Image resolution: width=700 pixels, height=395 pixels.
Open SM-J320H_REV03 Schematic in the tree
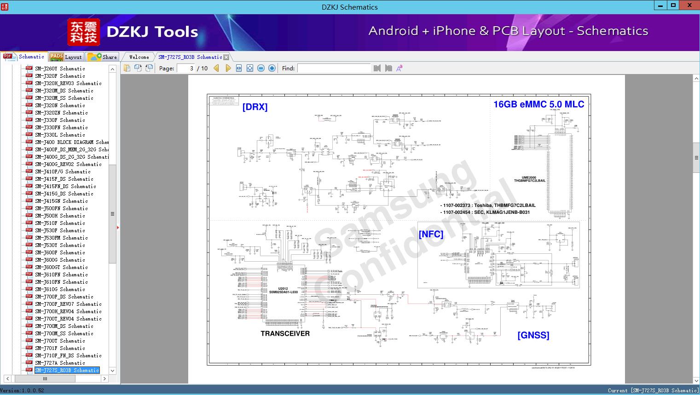tap(68, 83)
